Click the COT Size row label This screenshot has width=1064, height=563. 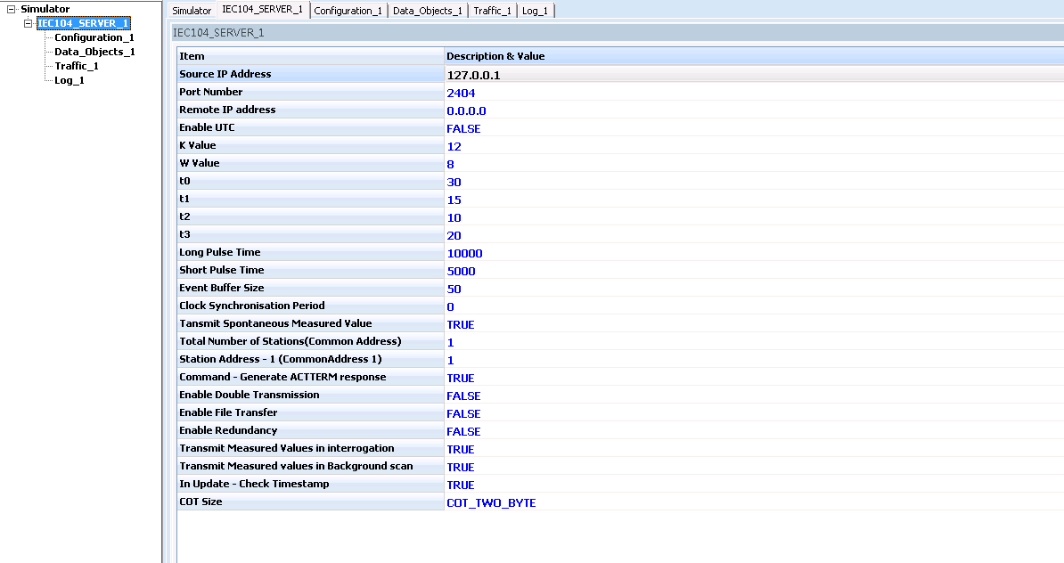[x=201, y=502]
